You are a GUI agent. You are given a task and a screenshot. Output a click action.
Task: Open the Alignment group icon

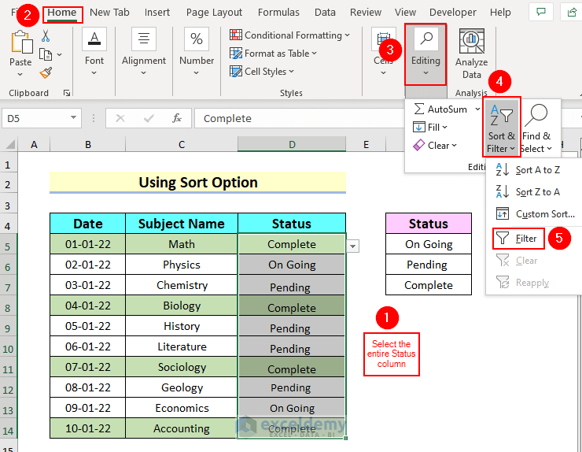click(144, 39)
